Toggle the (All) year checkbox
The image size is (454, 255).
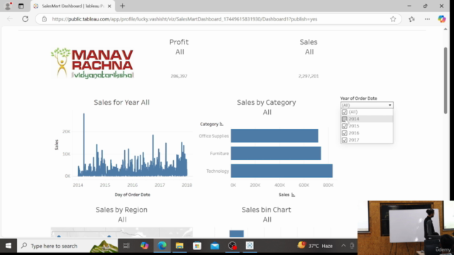(x=345, y=112)
